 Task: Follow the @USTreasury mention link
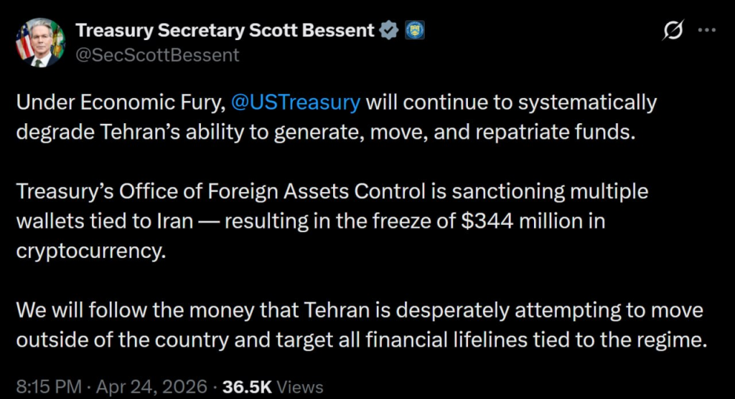pyautogui.click(x=296, y=102)
